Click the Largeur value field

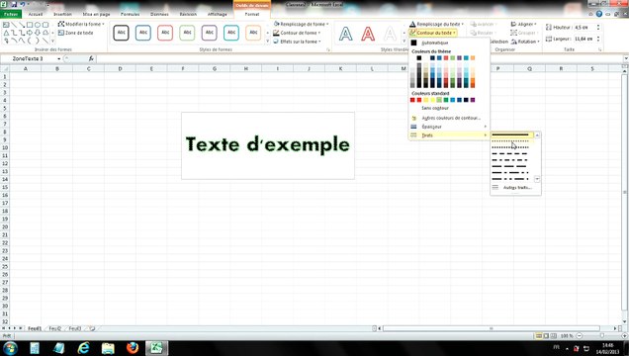[x=584, y=39]
